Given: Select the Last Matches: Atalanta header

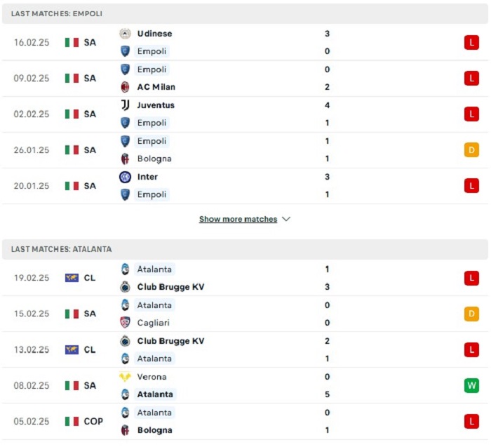Looking at the screenshot, I should click(245, 249).
